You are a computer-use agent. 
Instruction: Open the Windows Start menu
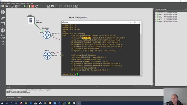coord(2,103)
